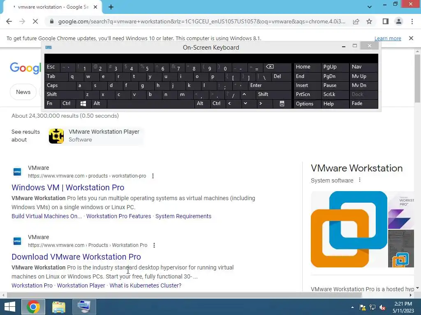The height and width of the screenshot is (315, 421).
Task: Click the page horizontal scrollbar
Action: coord(184,295)
